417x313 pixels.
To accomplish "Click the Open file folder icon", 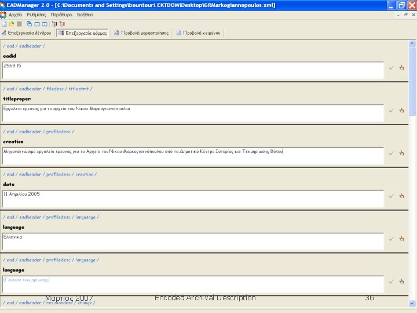I will pos(12,24).
